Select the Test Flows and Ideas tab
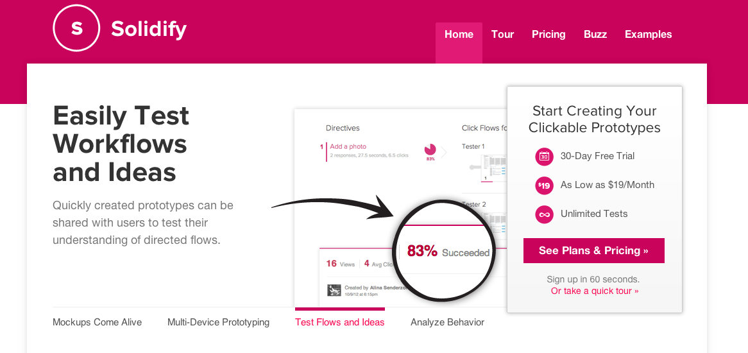The image size is (748, 353). point(340,322)
